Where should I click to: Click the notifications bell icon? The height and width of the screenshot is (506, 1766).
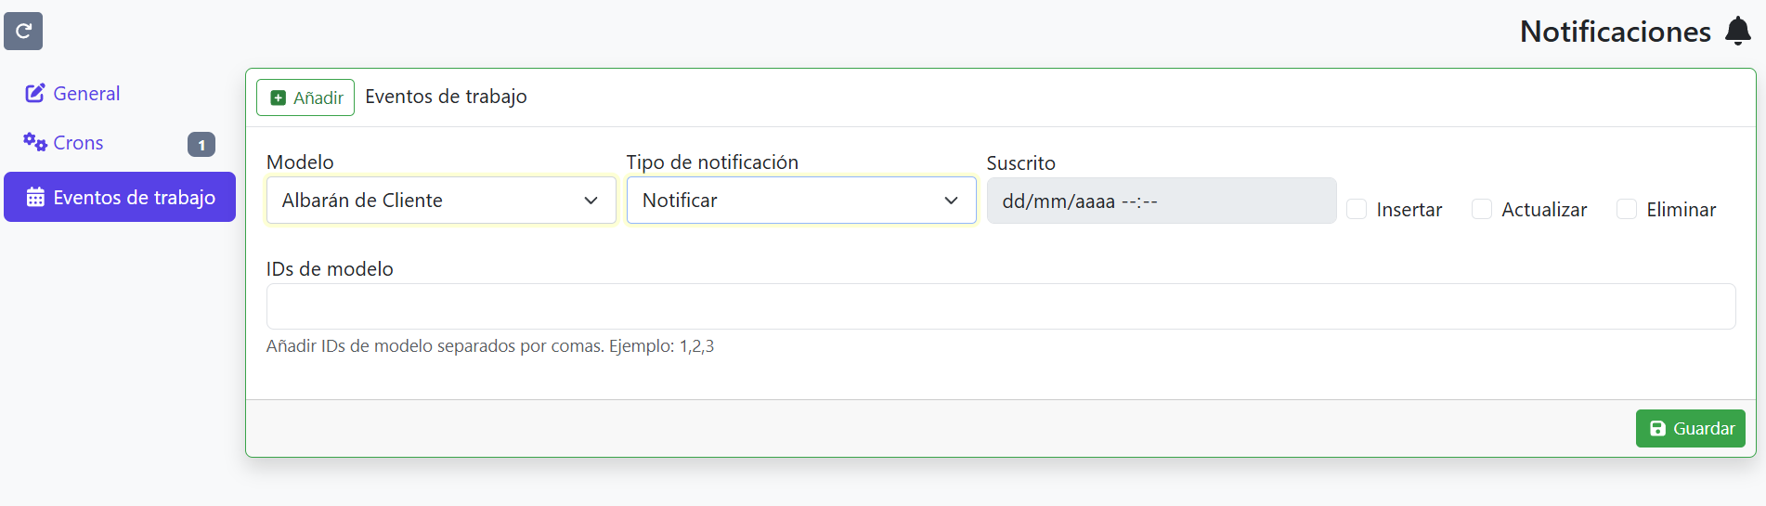coord(1737,31)
